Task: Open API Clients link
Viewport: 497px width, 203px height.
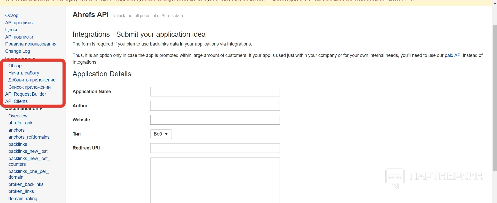Action: [16, 101]
